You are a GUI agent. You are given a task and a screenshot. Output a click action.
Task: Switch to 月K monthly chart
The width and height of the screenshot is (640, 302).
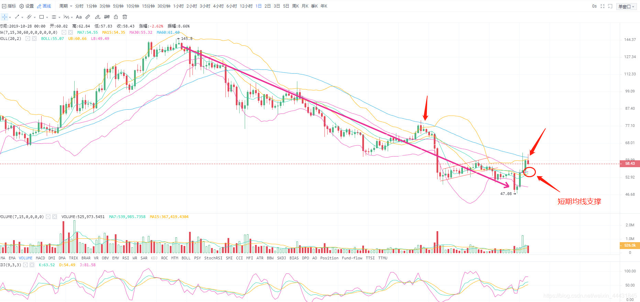coord(305,6)
